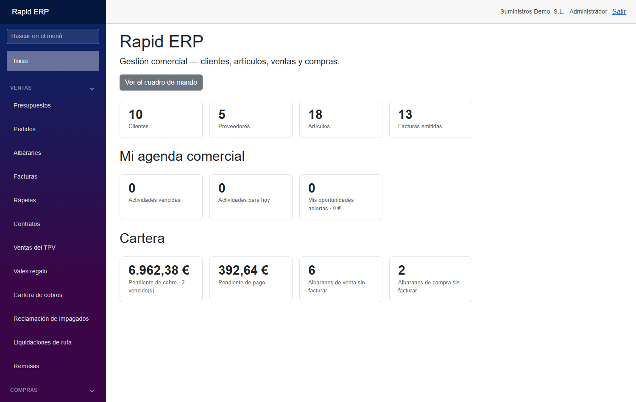
Task: Click the Rapid ERP brand in sidebar header
Action: (x=31, y=12)
